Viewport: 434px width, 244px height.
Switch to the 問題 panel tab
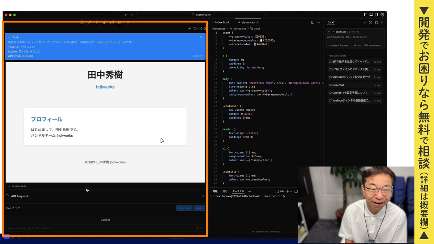point(215,191)
